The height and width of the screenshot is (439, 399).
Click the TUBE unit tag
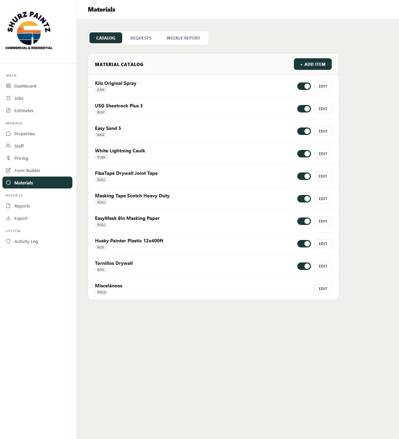tap(101, 157)
